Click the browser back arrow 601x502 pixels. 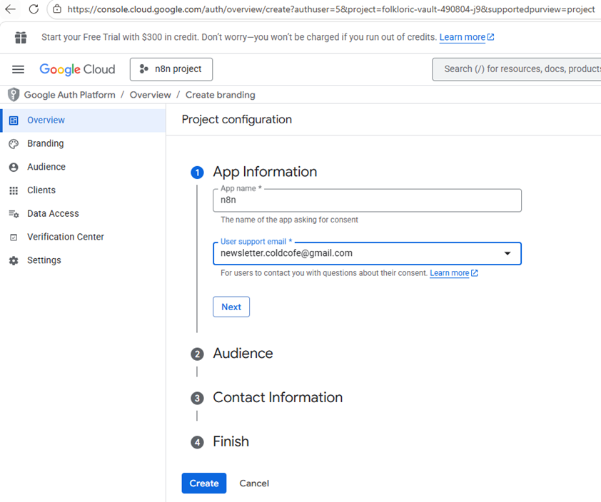click(10, 9)
